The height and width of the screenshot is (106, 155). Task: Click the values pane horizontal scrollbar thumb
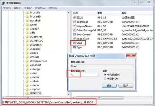(x=99, y=98)
